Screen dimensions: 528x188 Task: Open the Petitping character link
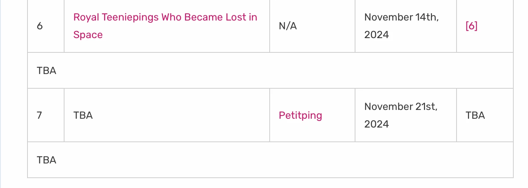300,115
